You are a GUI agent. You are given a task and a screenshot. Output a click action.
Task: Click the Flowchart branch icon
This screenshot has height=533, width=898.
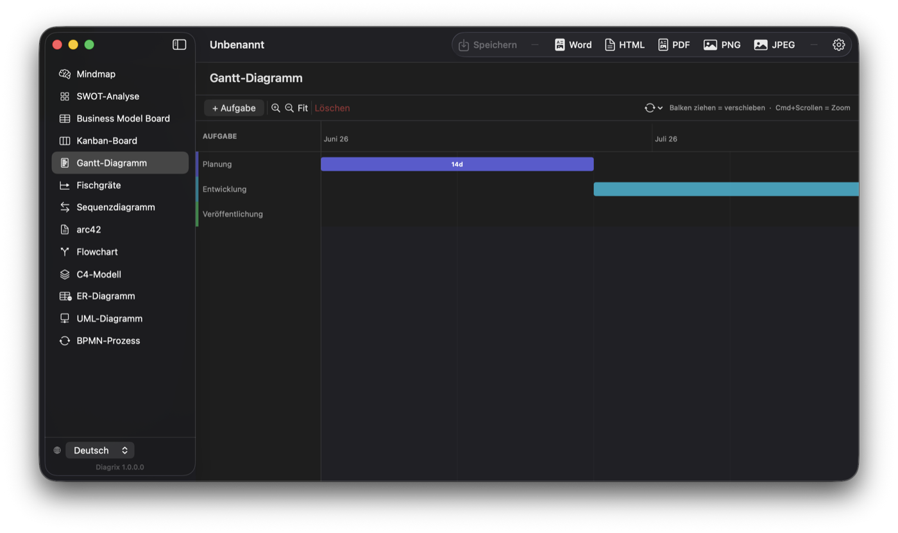coord(65,252)
